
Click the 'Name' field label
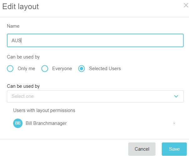[x=13, y=26]
